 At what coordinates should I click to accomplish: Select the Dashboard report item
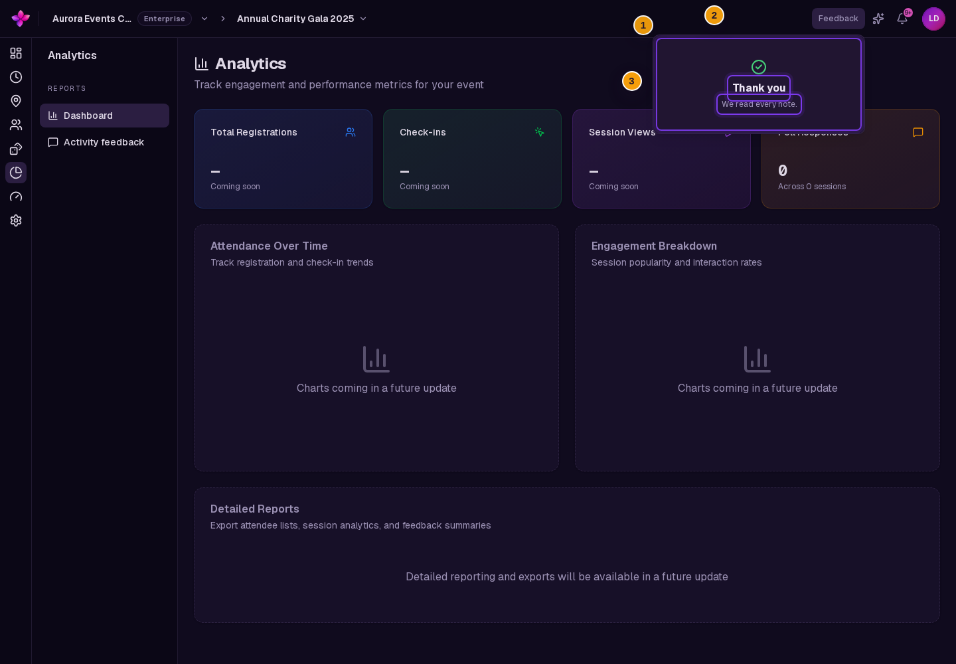tap(104, 116)
